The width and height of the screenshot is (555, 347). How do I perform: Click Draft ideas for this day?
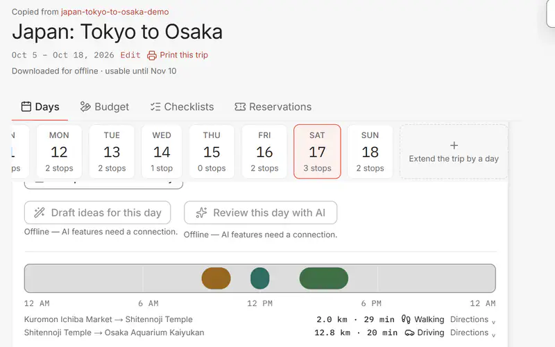97,212
